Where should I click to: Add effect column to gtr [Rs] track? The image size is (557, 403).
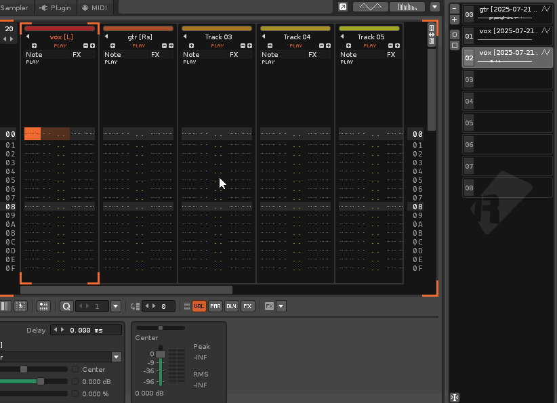point(171,46)
